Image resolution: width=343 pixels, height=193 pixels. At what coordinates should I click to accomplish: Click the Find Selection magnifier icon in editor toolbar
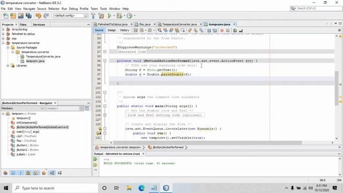pyautogui.click(x=160, y=31)
